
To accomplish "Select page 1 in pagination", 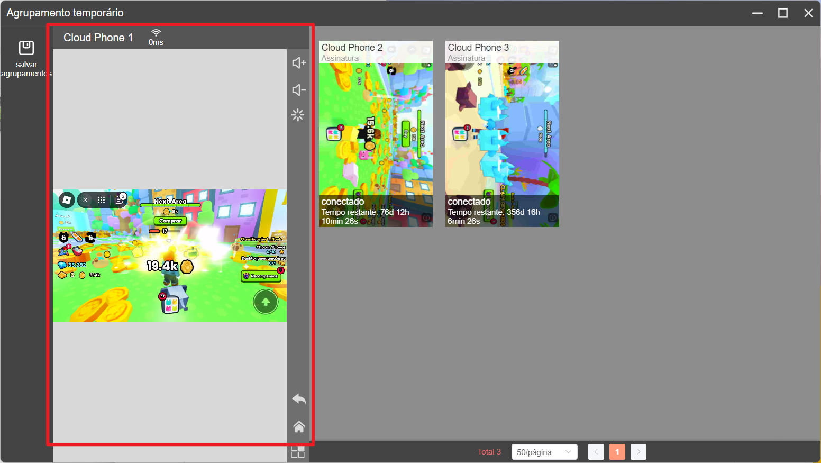I will tap(617, 452).
